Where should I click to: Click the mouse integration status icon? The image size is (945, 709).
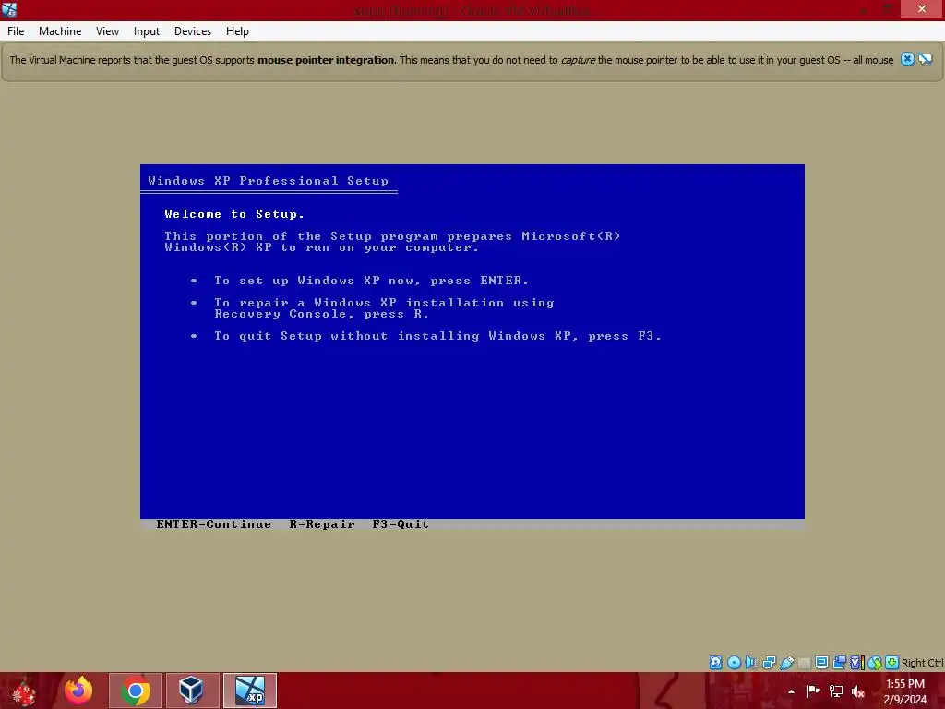click(x=875, y=663)
